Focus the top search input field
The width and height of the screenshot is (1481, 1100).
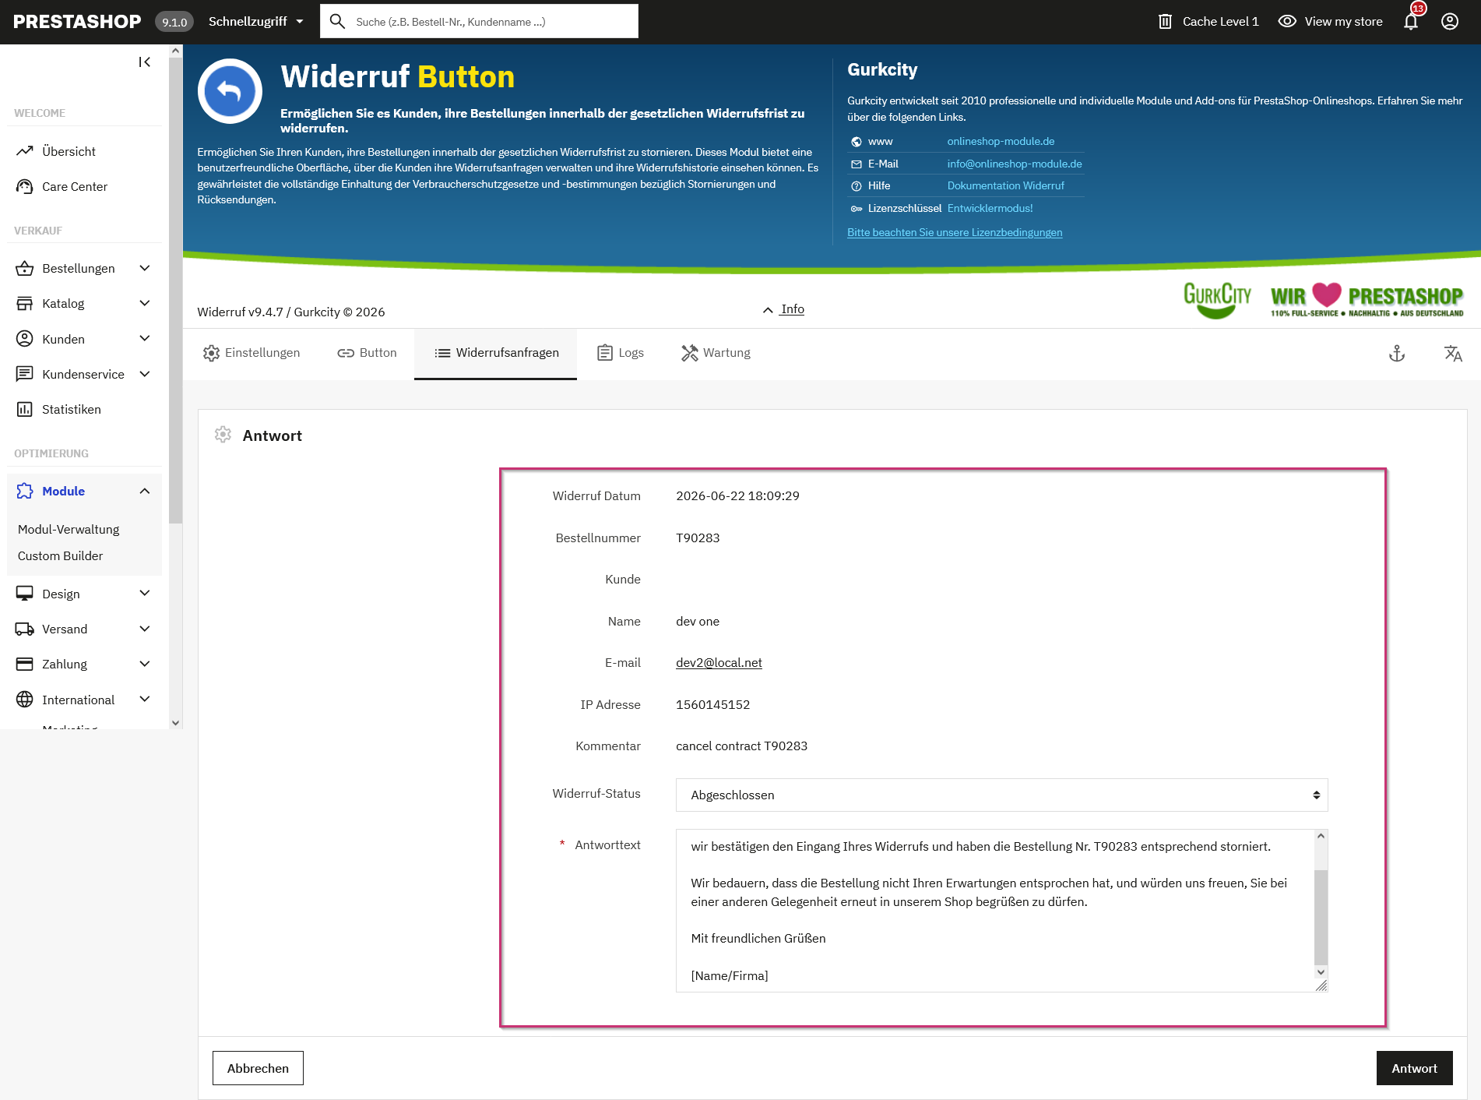pos(479,22)
